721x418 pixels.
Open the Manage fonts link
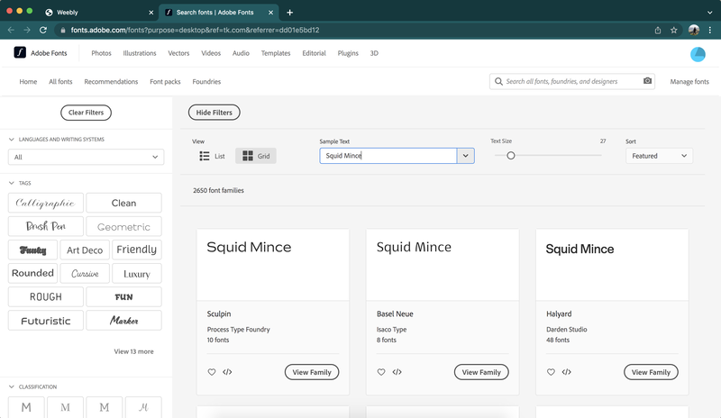click(x=689, y=81)
